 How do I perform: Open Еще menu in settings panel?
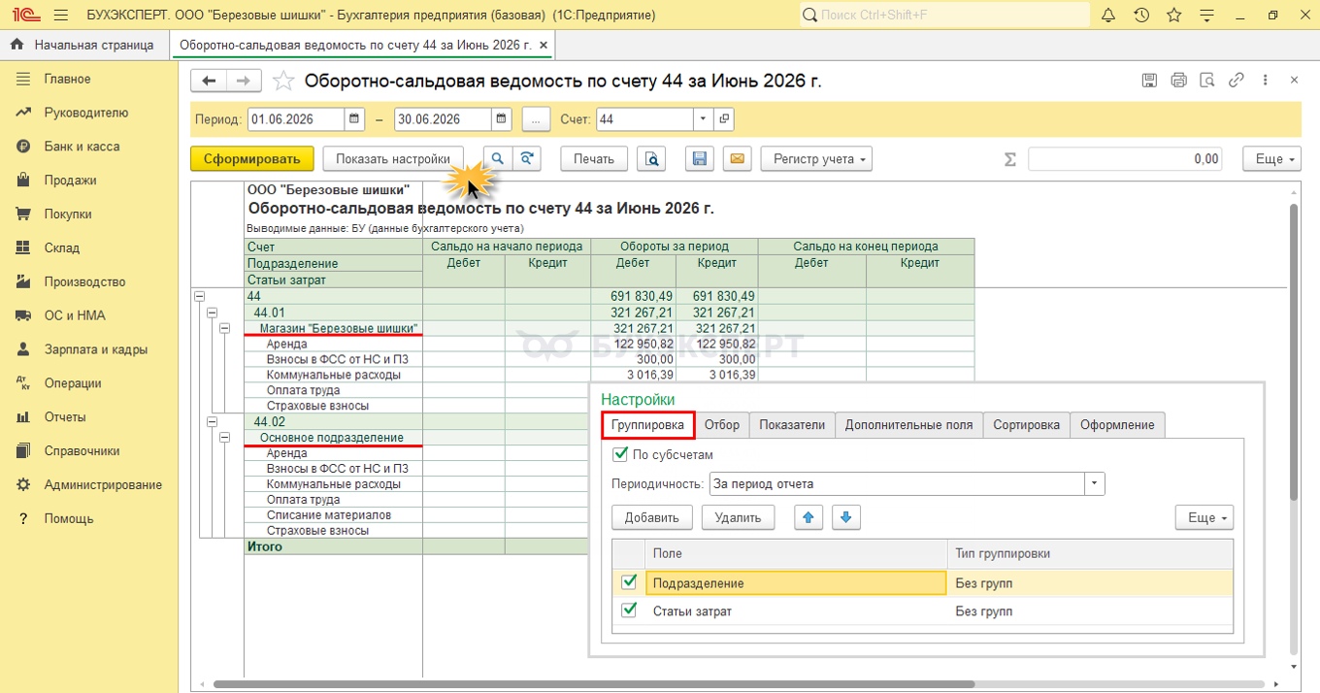coord(1204,517)
